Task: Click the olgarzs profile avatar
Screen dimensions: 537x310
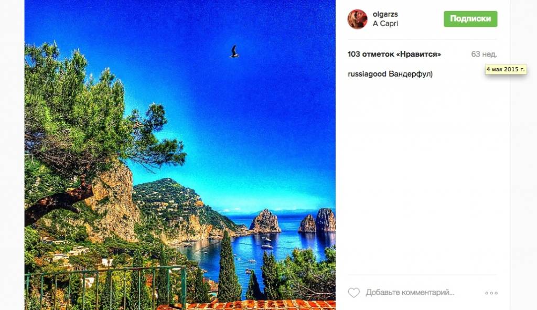Action: 358,19
